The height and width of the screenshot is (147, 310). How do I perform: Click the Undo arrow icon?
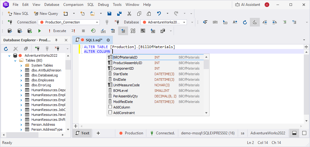tap(159, 14)
